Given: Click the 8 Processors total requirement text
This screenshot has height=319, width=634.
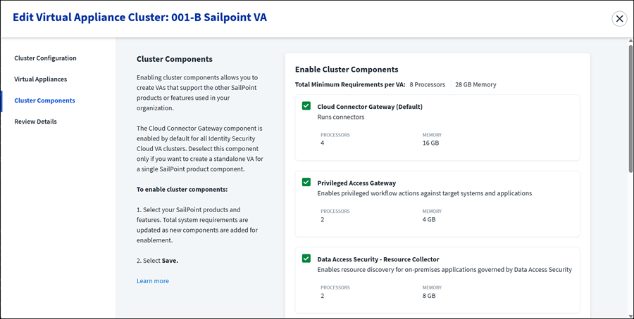Looking at the screenshot, I should point(427,85).
